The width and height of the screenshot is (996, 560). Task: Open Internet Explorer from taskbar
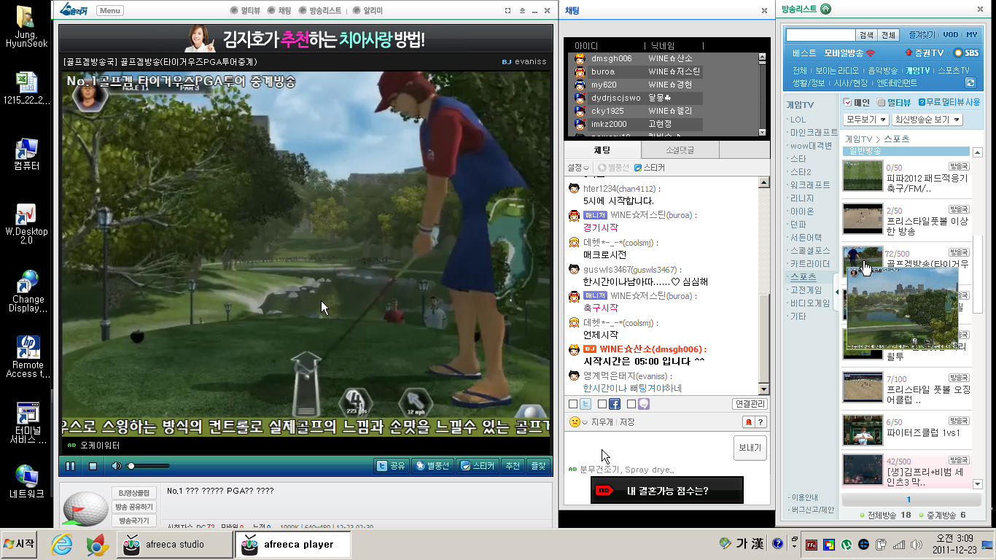(x=62, y=545)
